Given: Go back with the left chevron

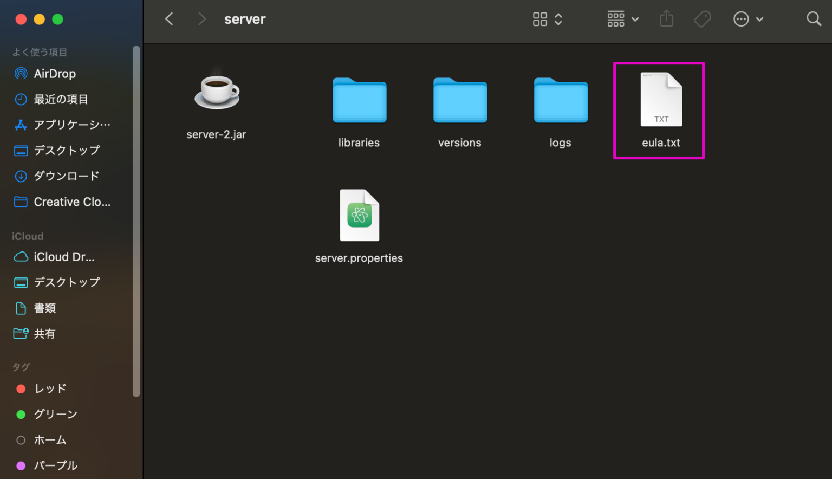Looking at the screenshot, I should click(x=169, y=19).
